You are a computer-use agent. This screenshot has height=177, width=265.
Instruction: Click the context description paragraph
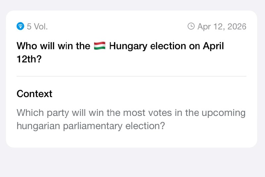pyautogui.click(x=131, y=119)
